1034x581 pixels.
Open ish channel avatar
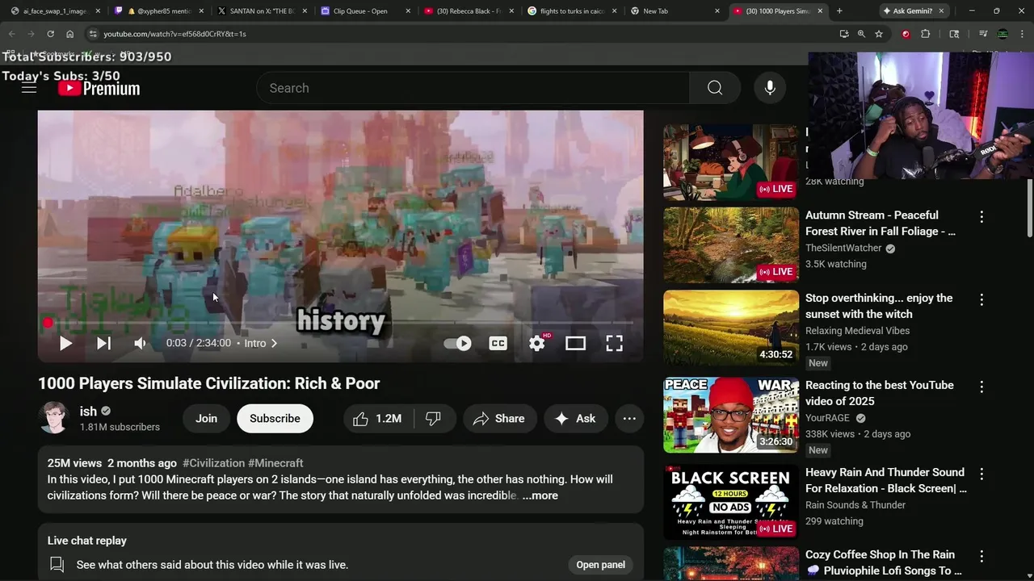point(54,417)
